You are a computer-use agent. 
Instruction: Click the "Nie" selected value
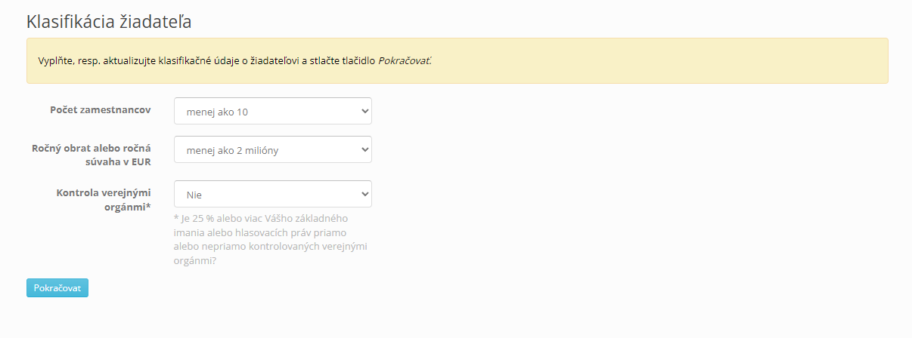coord(194,195)
